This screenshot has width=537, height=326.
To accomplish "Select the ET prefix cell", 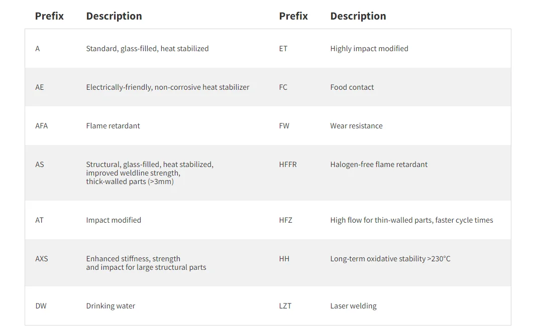I will (x=283, y=49).
